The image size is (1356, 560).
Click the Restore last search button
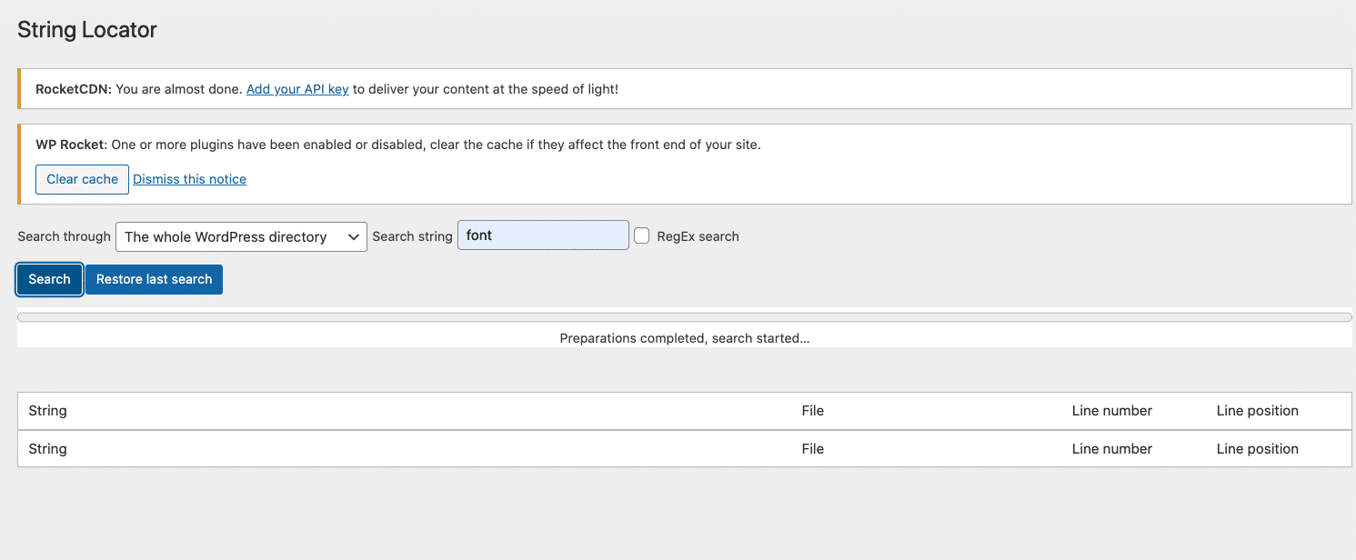pyautogui.click(x=153, y=279)
